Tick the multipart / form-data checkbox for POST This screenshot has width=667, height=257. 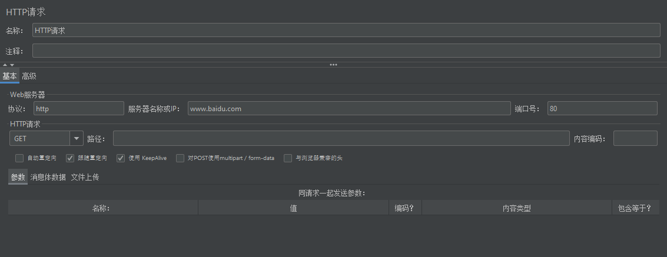(181, 158)
